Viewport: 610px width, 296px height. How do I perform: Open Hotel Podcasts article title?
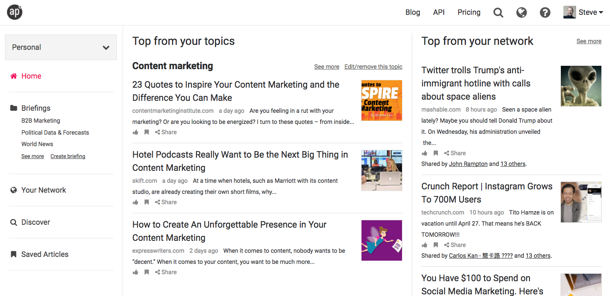pyautogui.click(x=240, y=161)
